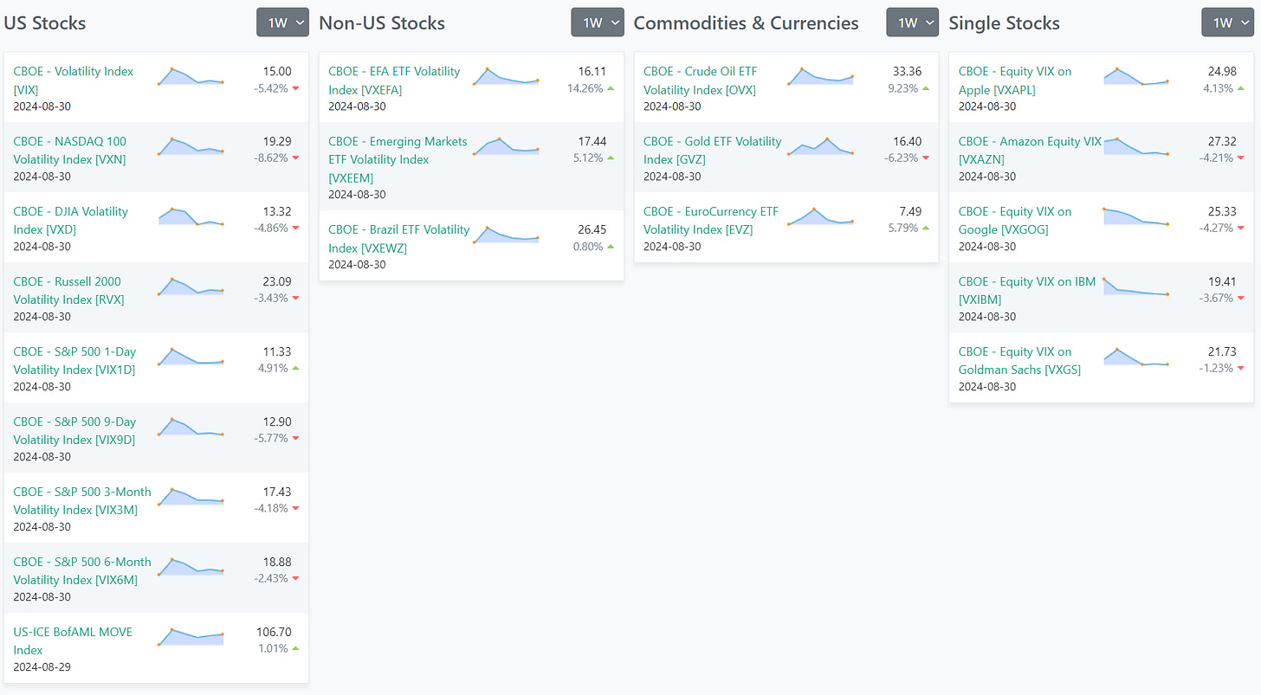
Task: Click the MOVE Index value 106.70
Action: pyautogui.click(x=274, y=633)
